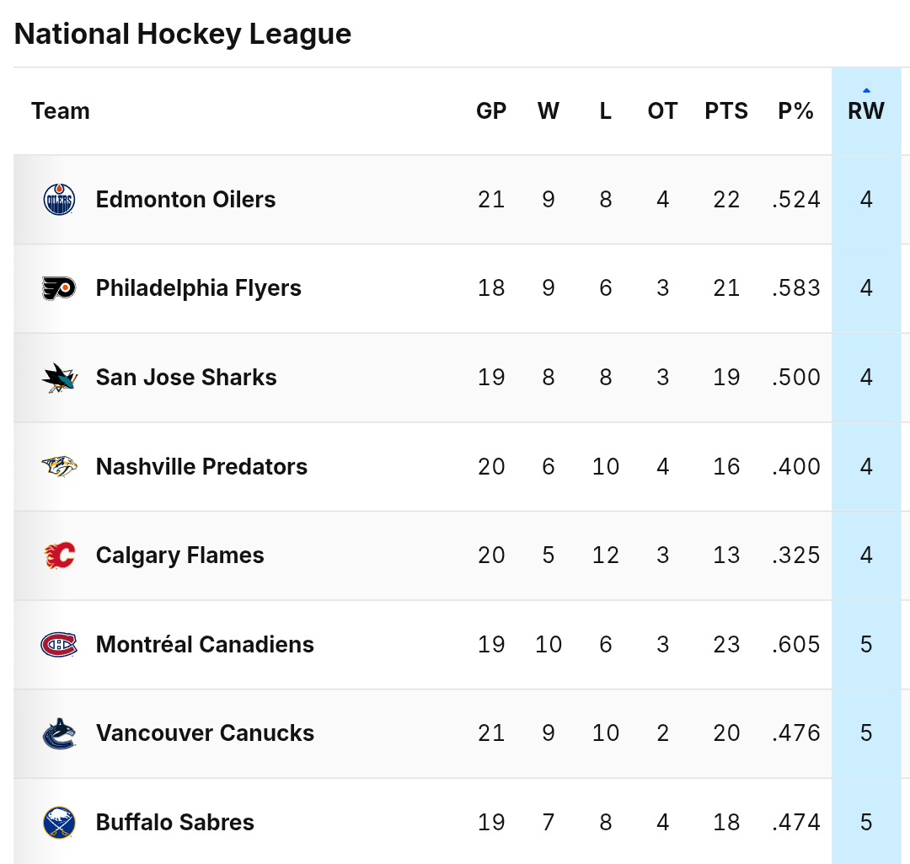The width and height of the screenshot is (910, 864).
Task: Open the Edmonton Oilers team link
Action: click(185, 200)
